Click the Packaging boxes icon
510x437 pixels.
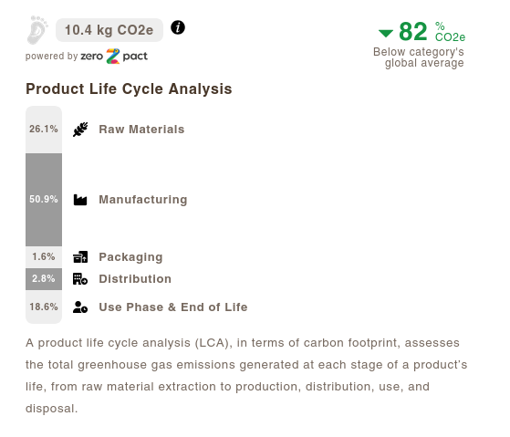pos(80,257)
